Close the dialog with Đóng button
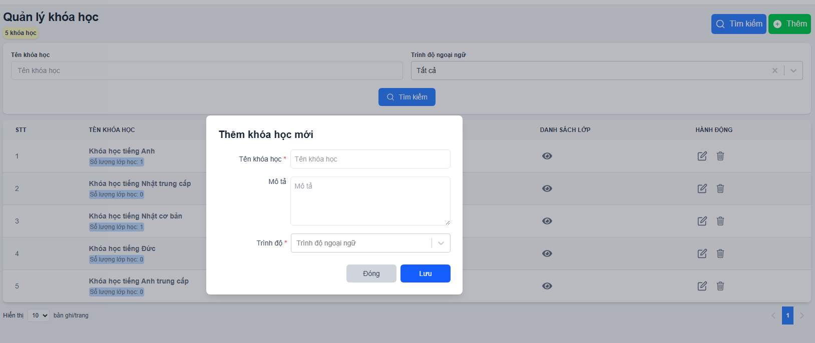The image size is (815, 343). (371, 273)
